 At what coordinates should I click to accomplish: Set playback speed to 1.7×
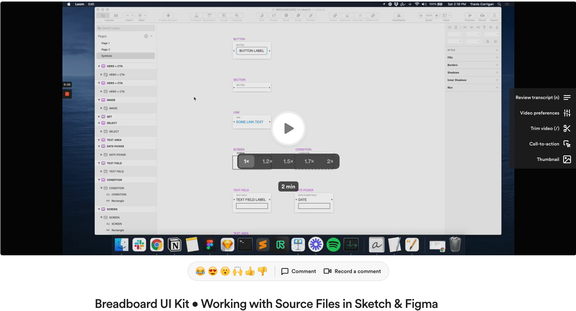point(309,161)
